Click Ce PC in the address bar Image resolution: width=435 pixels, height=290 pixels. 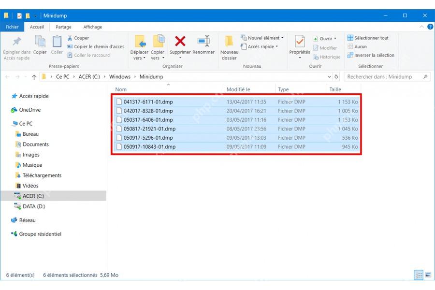[x=62, y=76]
